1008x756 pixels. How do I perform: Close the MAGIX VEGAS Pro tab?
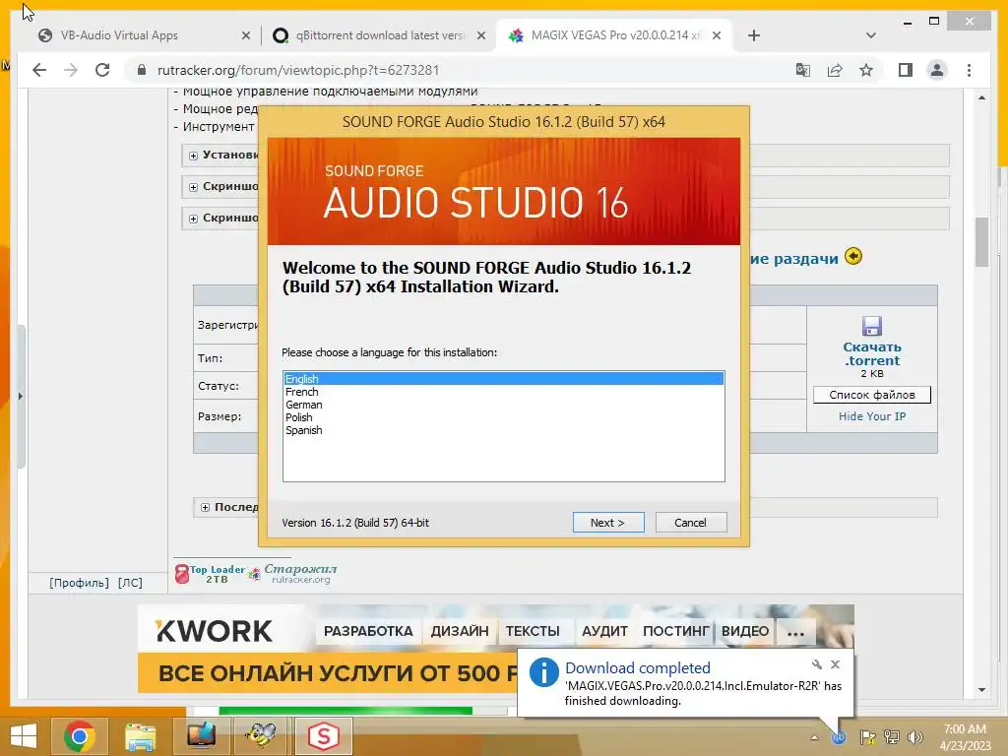click(x=717, y=35)
